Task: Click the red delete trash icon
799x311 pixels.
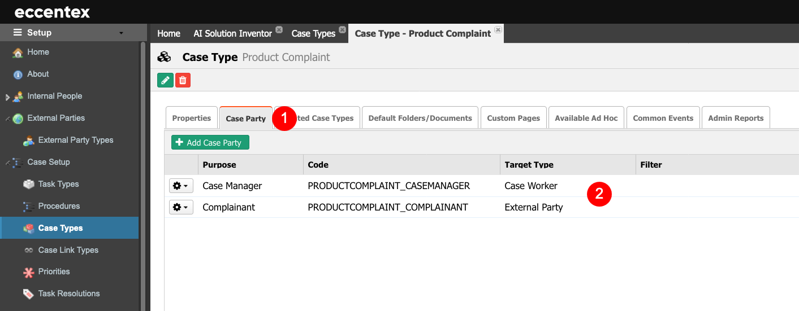Action: tap(183, 81)
